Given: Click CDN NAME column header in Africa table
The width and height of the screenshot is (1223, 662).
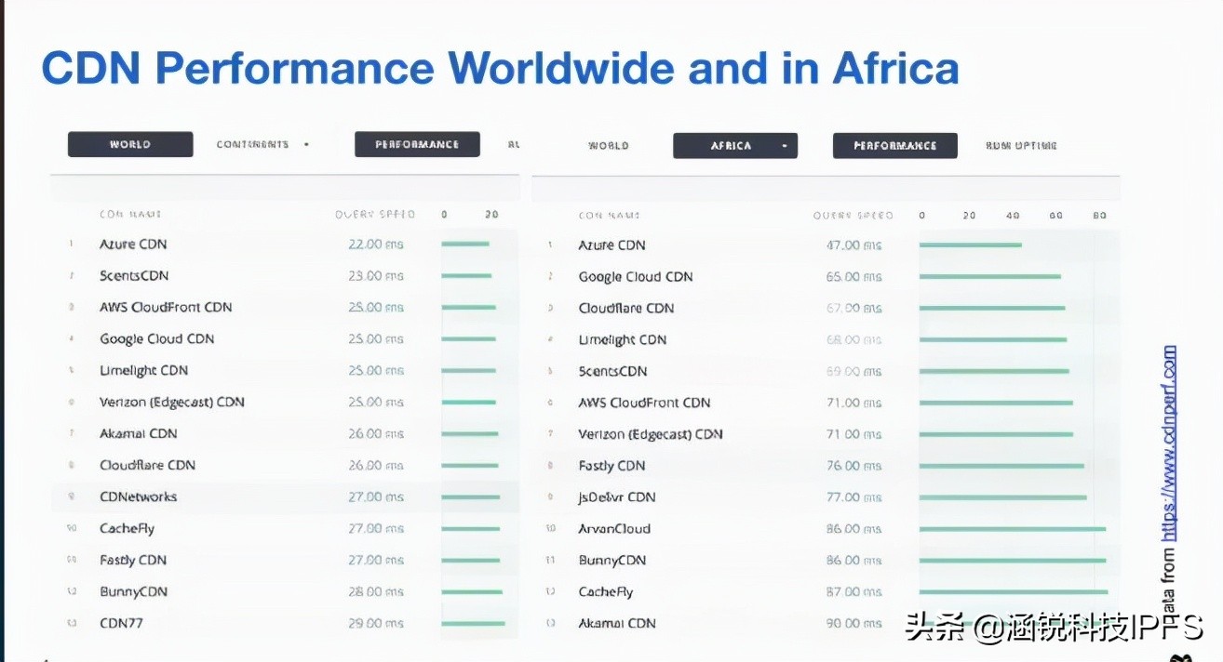Looking at the screenshot, I should (x=610, y=216).
